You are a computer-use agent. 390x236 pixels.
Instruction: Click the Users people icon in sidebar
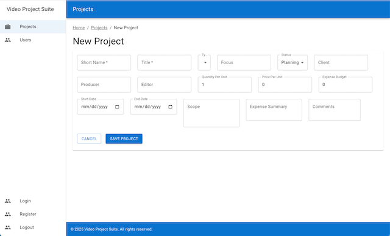pyautogui.click(x=8, y=40)
